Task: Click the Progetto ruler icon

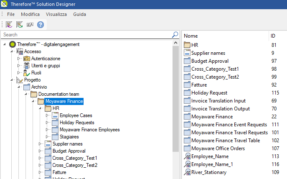Action: tap(20, 80)
